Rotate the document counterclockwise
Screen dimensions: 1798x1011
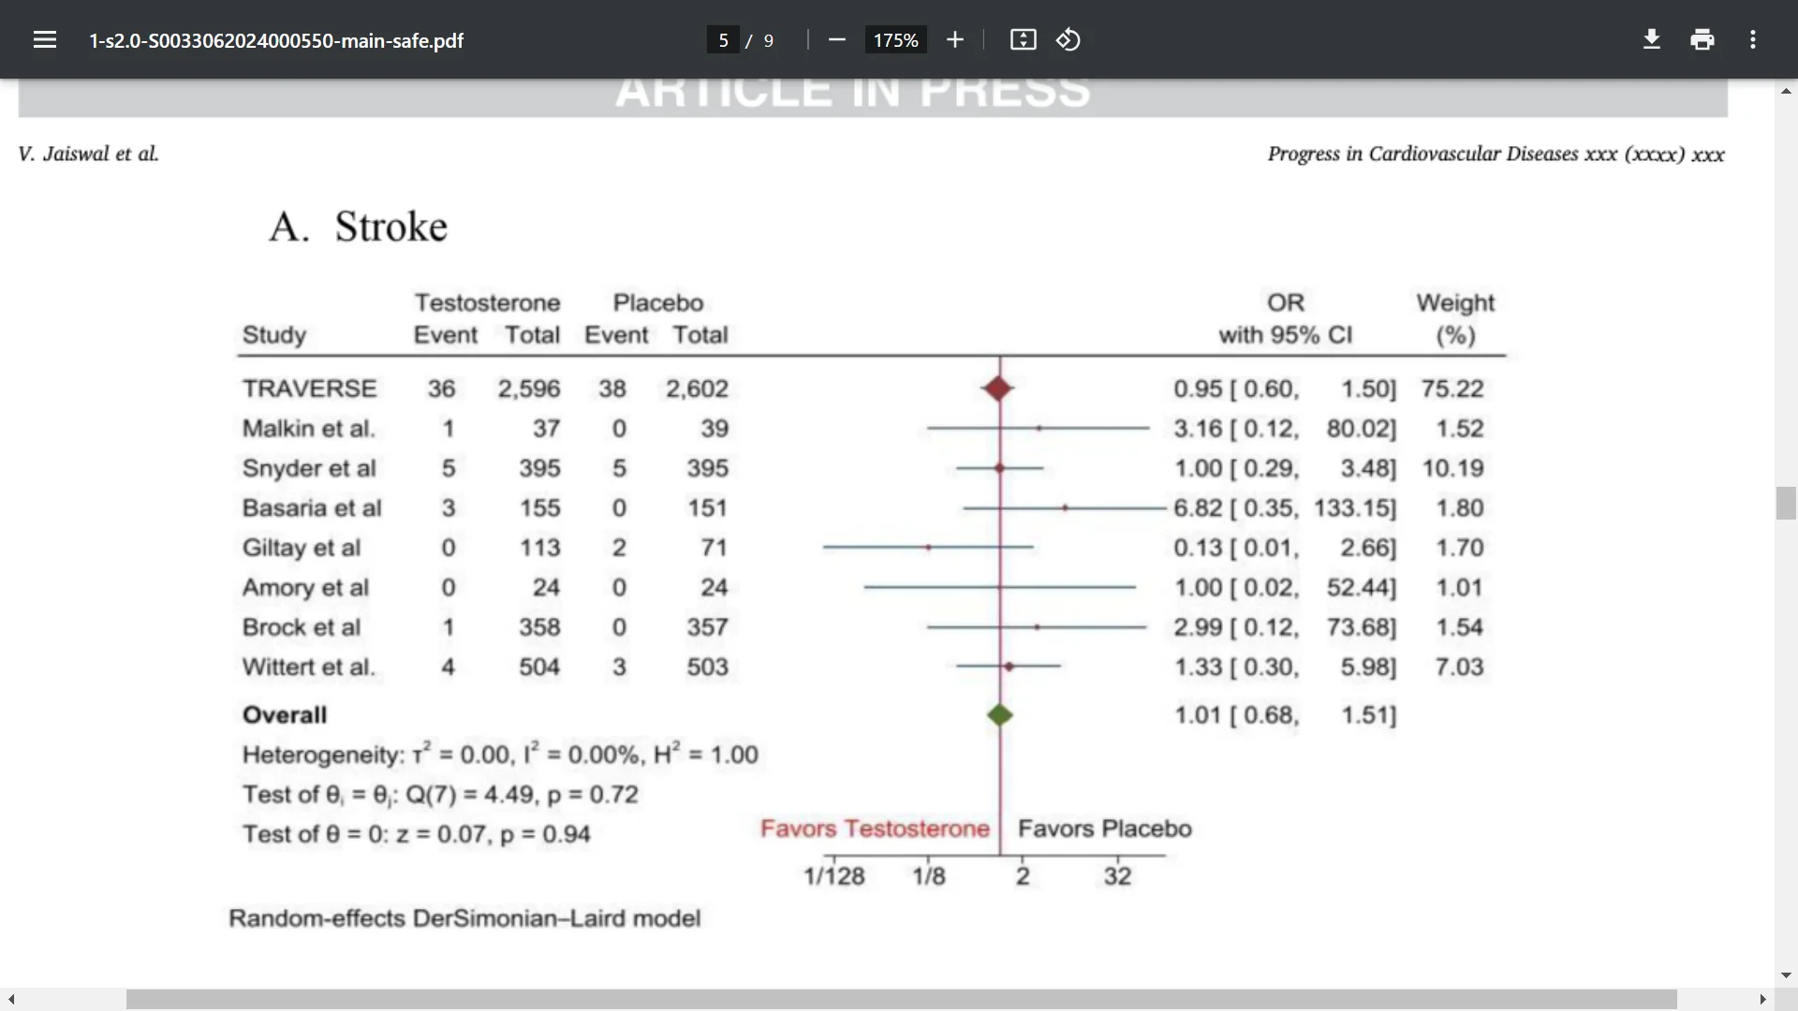pyautogui.click(x=1068, y=39)
